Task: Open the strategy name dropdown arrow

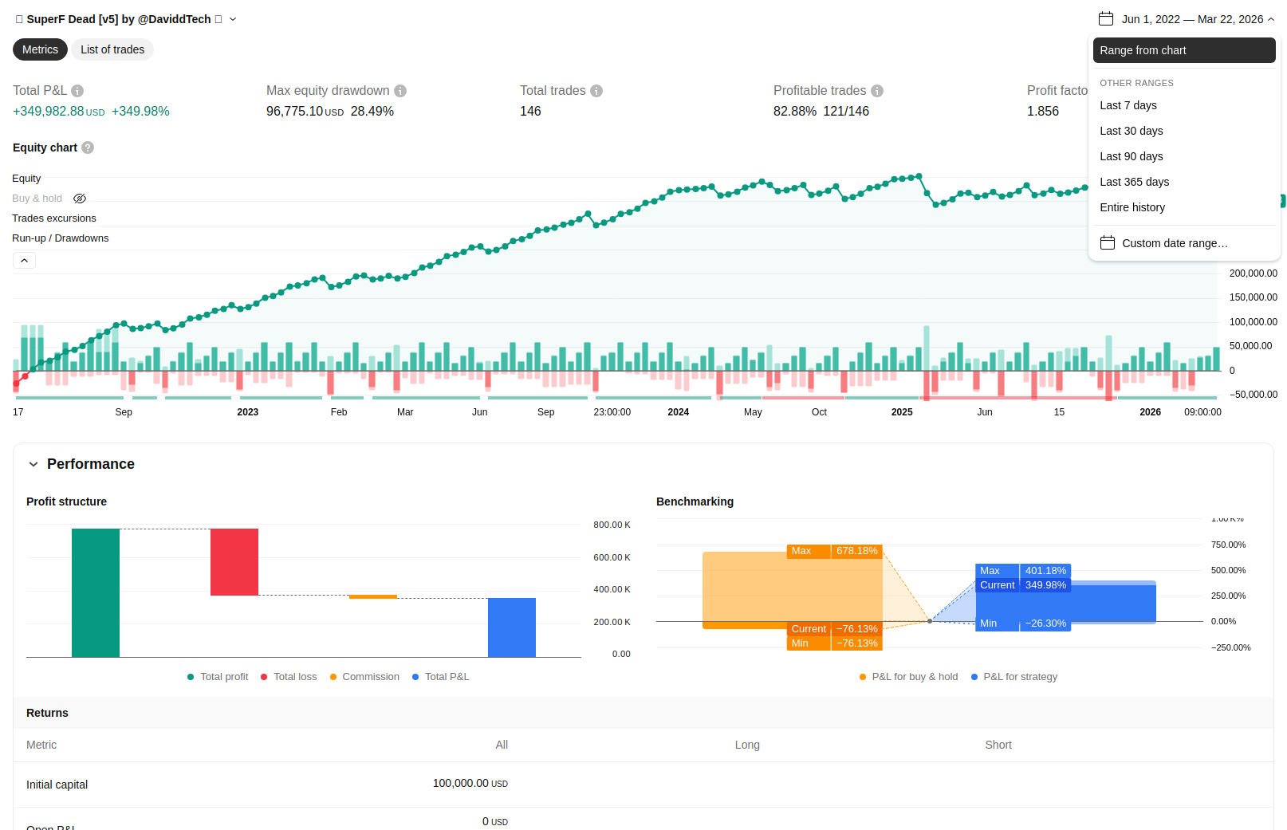Action: [233, 19]
